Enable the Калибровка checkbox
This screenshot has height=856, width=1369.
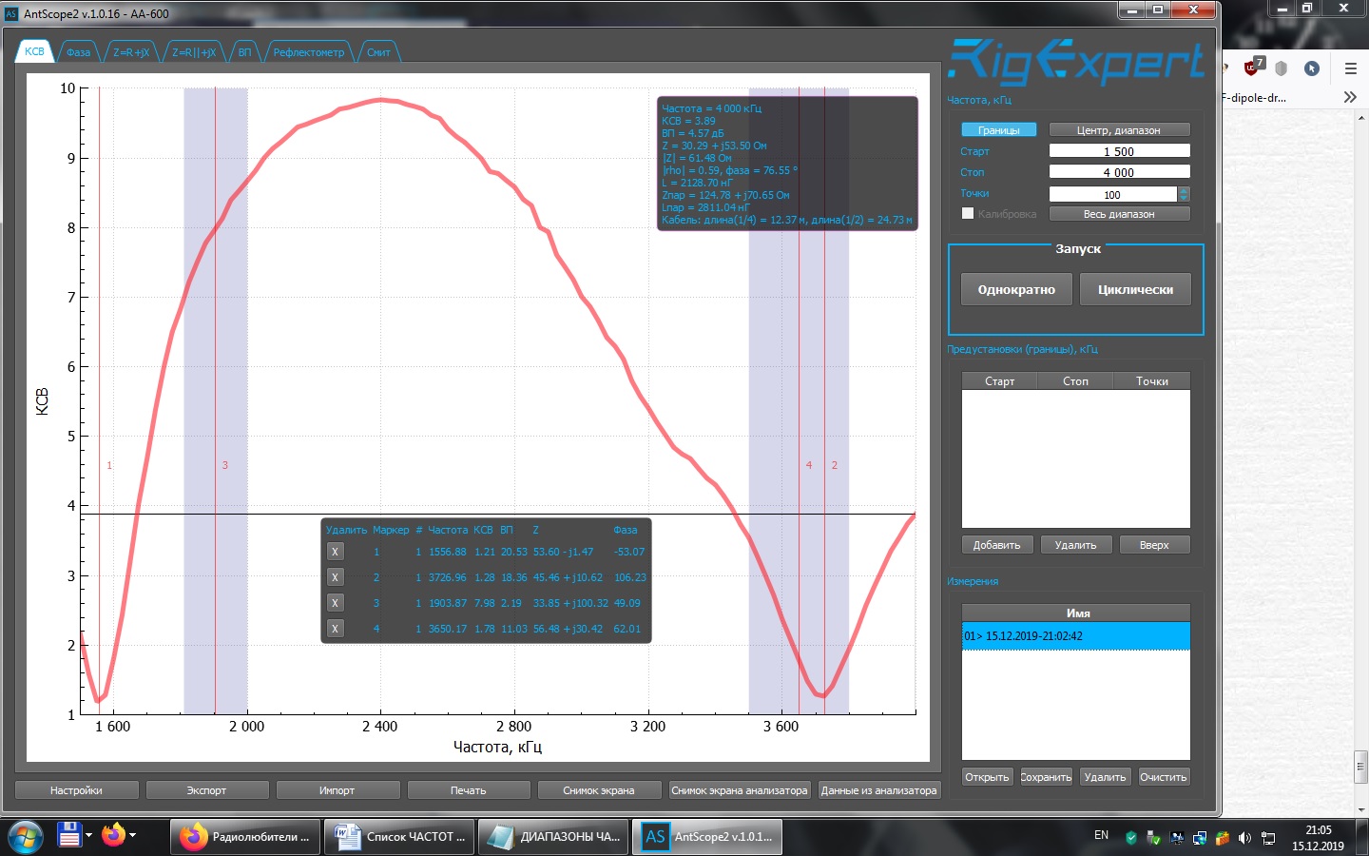(x=968, y=213)
